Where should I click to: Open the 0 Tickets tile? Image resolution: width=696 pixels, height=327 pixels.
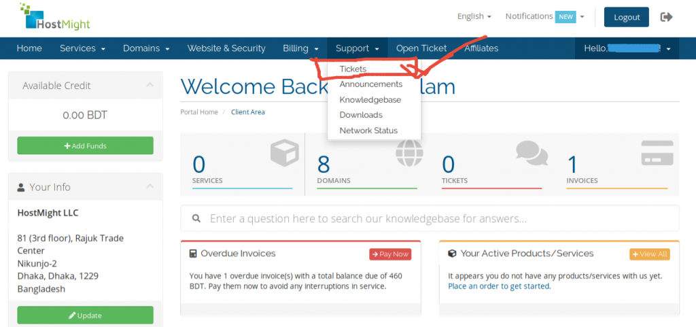[x=492, y=164]
